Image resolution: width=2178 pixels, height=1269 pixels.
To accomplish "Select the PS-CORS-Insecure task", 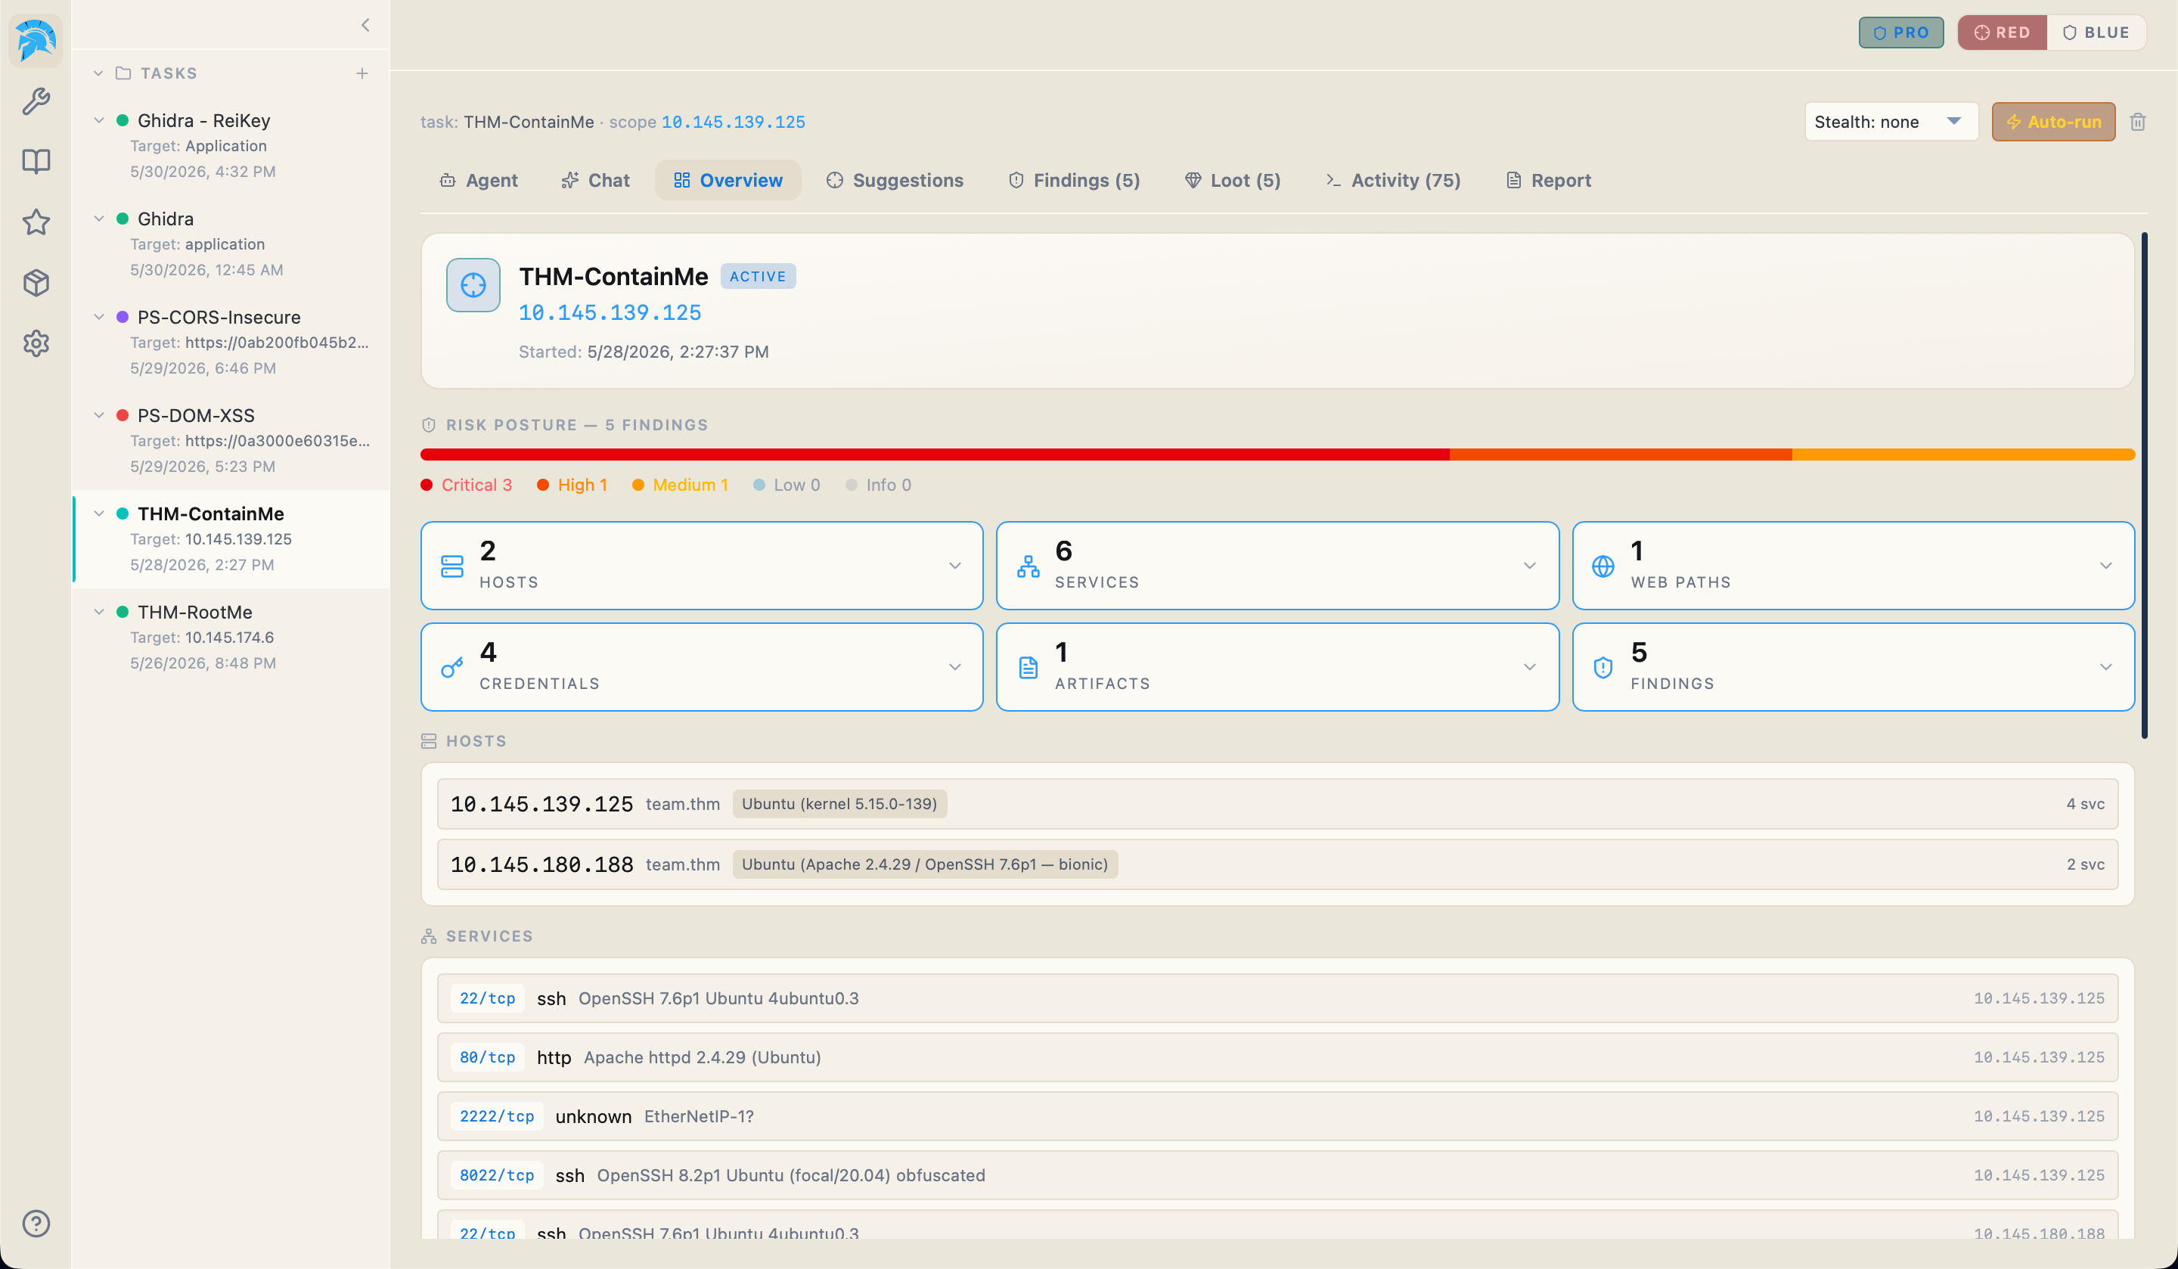I will click(x=231, y=343).
